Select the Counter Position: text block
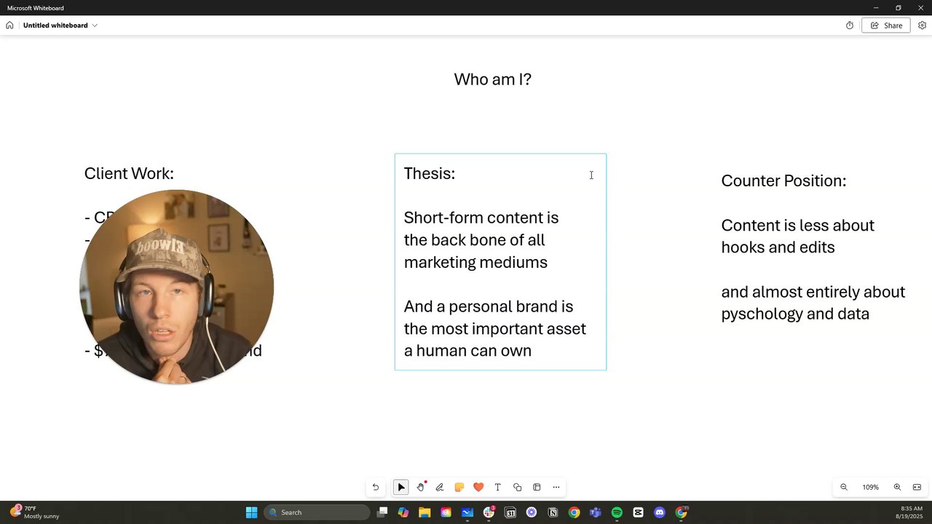 pyautogui.click(x=813, y=247)
